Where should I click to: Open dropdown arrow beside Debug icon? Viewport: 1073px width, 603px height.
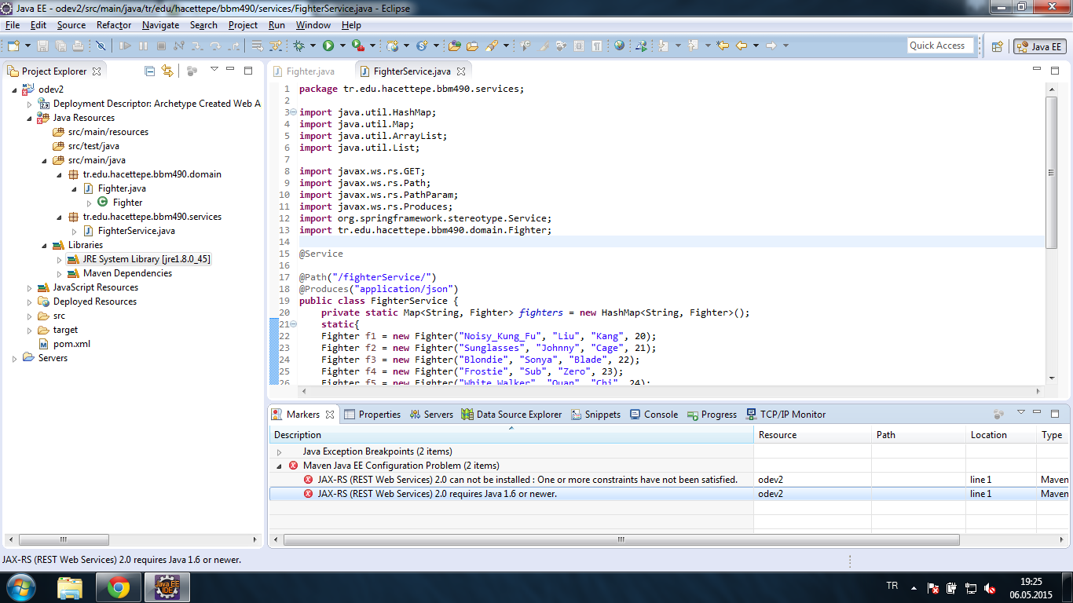[313, 46]
